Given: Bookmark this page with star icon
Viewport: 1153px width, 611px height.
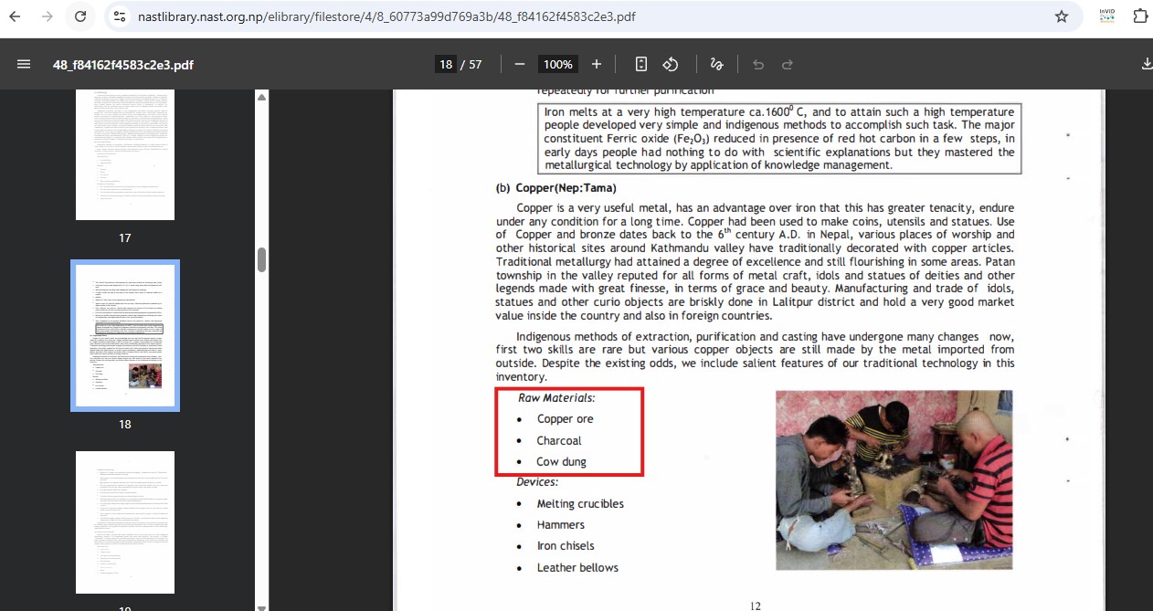Looking at the screenshot, I should pyautogui.click(x=1061, y=16).
